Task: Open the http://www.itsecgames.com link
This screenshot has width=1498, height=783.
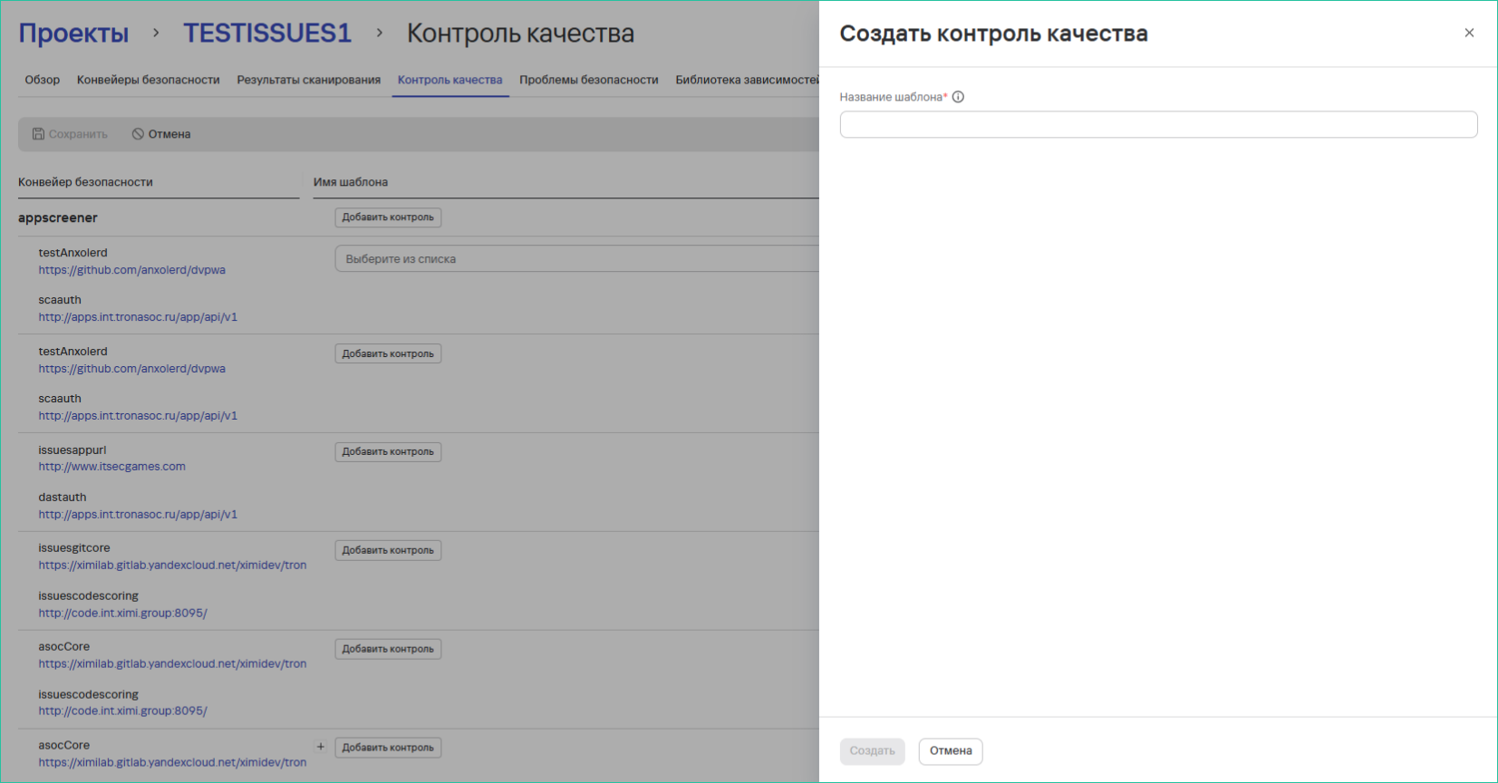Action: coord(111,467)
